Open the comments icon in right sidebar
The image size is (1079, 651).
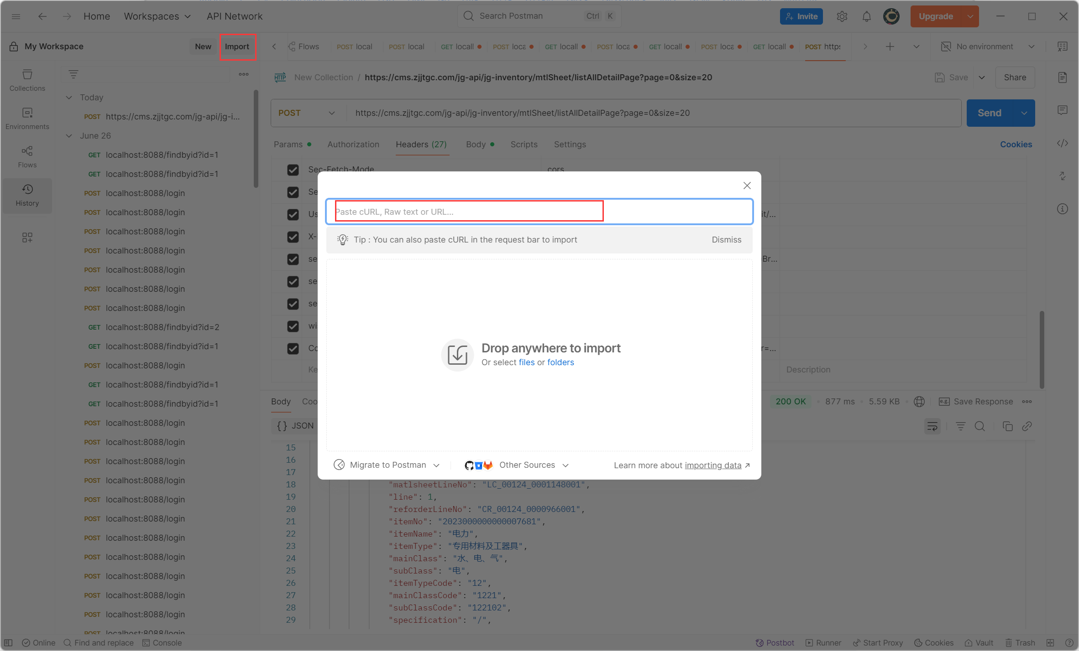point(1063,110)
